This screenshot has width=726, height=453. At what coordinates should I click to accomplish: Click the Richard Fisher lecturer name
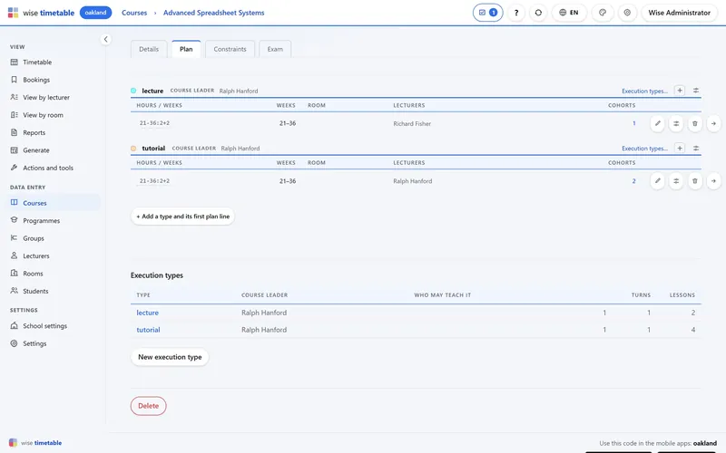(412, 124)
